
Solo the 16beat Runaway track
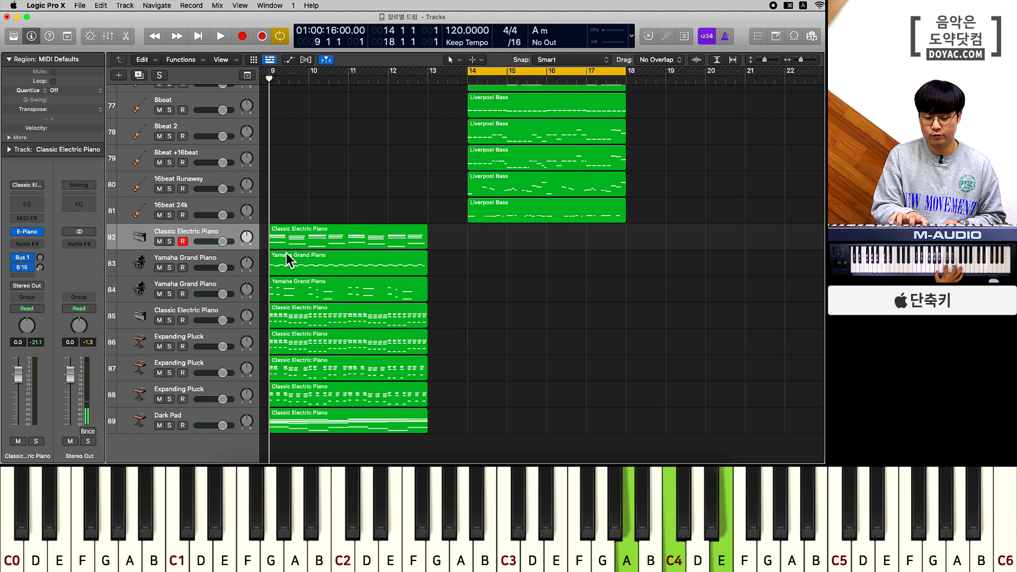169,189
